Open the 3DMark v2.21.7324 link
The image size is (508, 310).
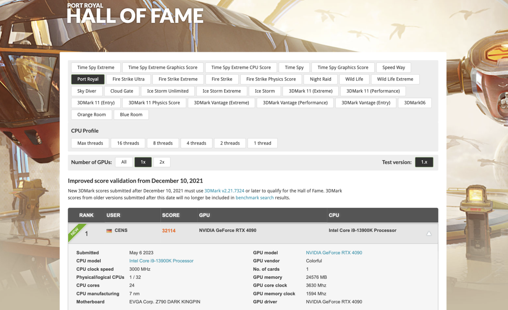[x=224, y=191]
